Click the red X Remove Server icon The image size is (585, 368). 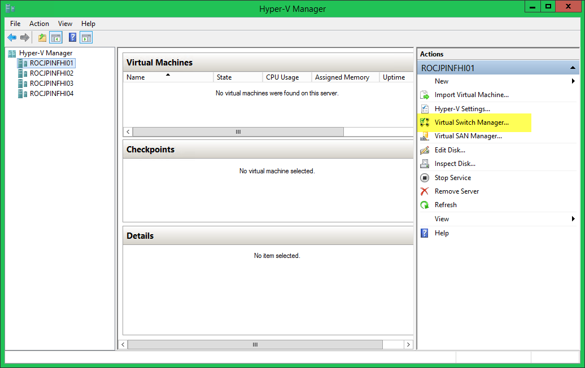point(425,191)
